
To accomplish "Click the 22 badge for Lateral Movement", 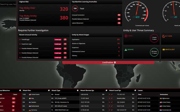I will coord(119,23).
